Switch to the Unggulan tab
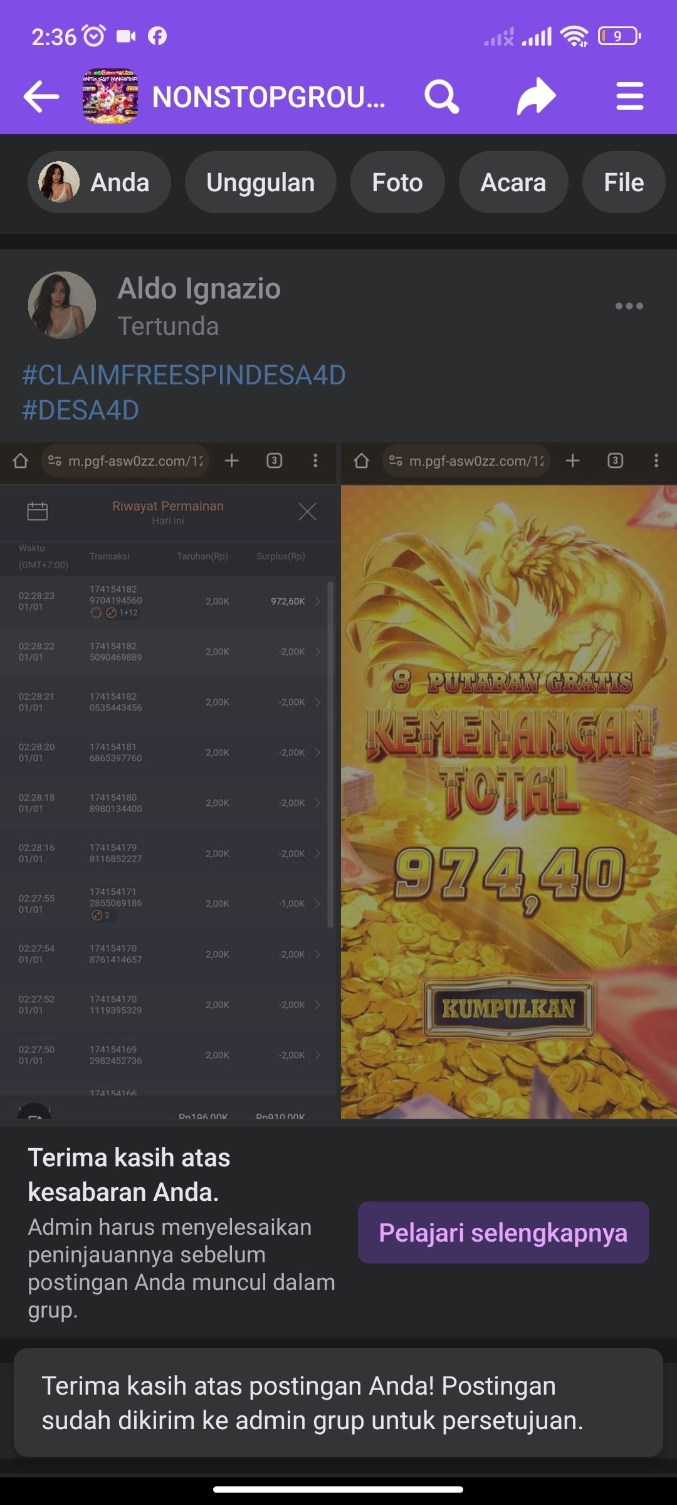 [x=260, y=182]
